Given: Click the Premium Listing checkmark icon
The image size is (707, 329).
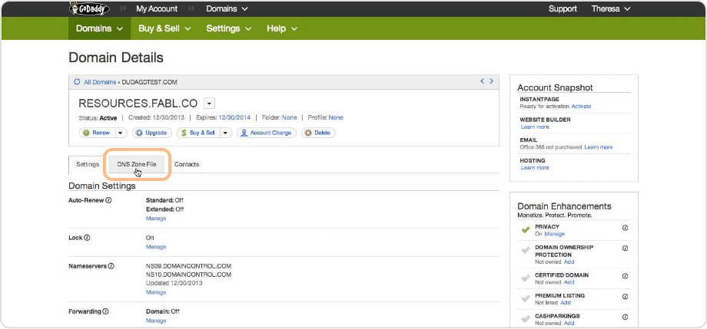Looking at the screenshot, I should coord(526,298).
